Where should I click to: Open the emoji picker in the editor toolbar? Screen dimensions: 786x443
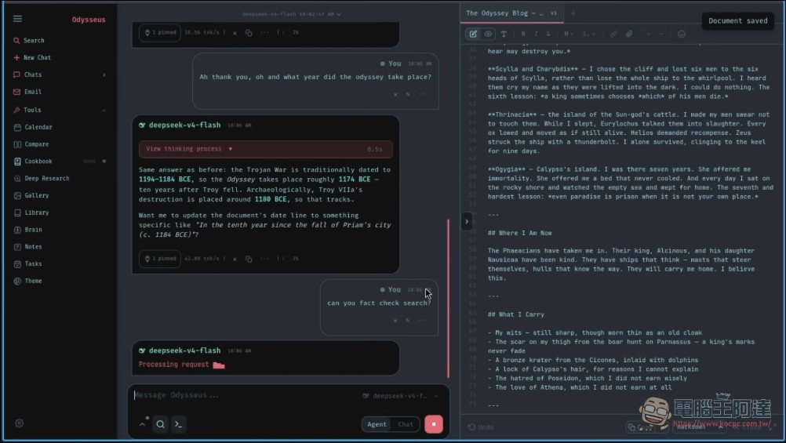point(681,34)
